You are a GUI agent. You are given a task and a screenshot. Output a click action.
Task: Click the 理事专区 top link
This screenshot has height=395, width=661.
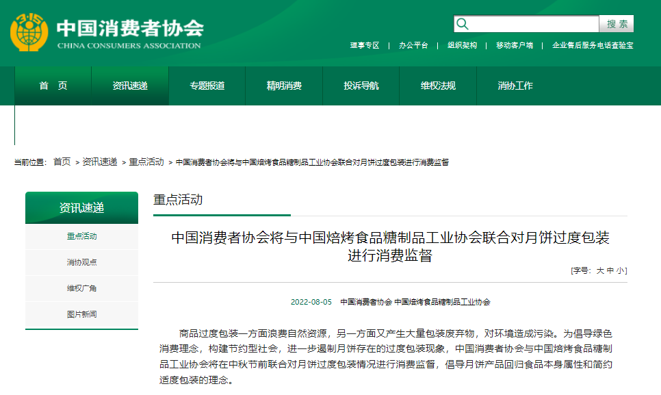click(365, 45)
